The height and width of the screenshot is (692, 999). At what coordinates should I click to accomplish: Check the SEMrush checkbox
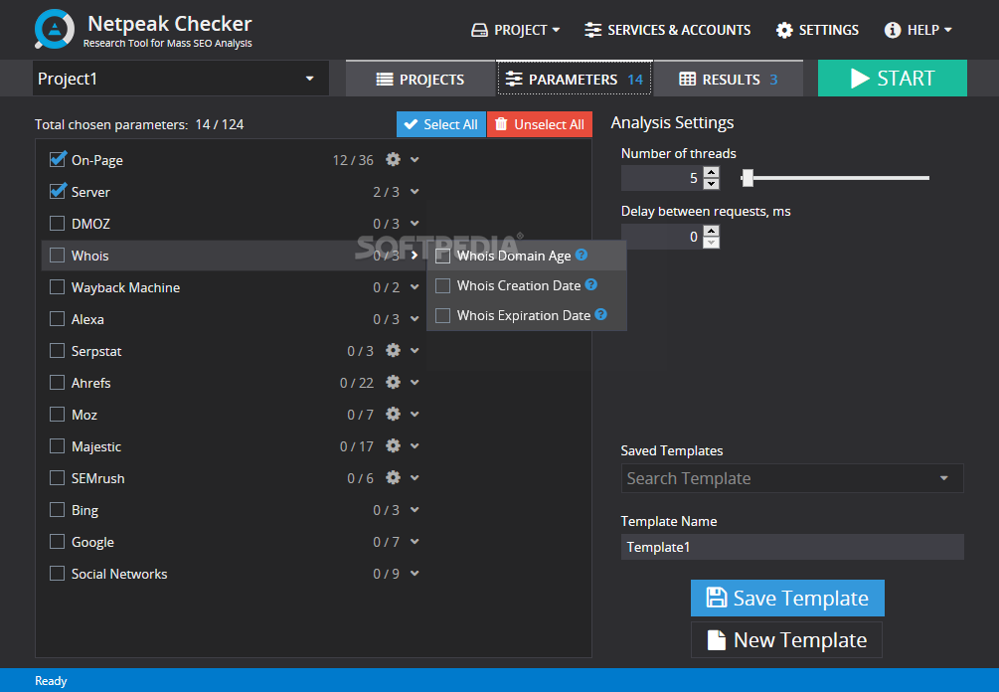point(58,478)
